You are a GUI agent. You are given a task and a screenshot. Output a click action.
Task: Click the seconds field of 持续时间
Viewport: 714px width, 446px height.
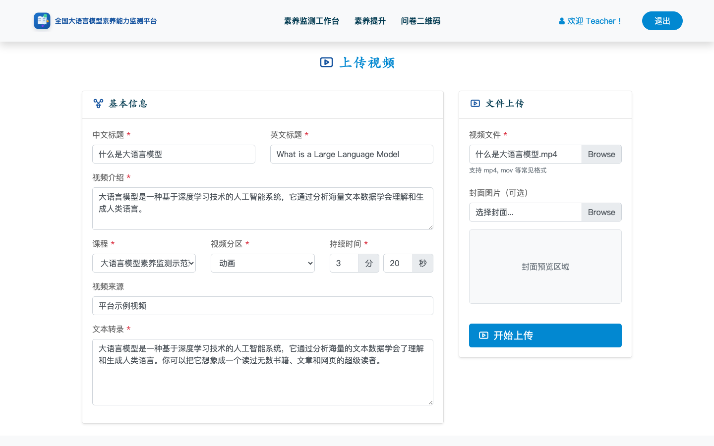[x=398, y=263]
